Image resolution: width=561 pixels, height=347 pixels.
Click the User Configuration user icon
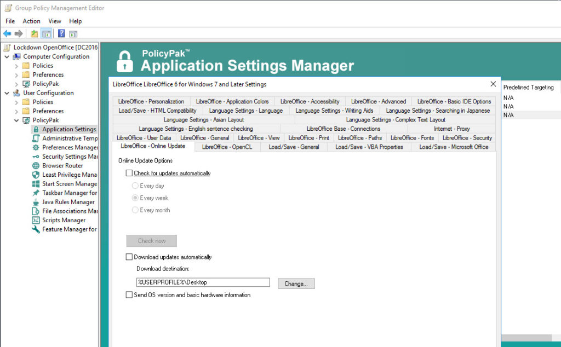click(16, 93)
